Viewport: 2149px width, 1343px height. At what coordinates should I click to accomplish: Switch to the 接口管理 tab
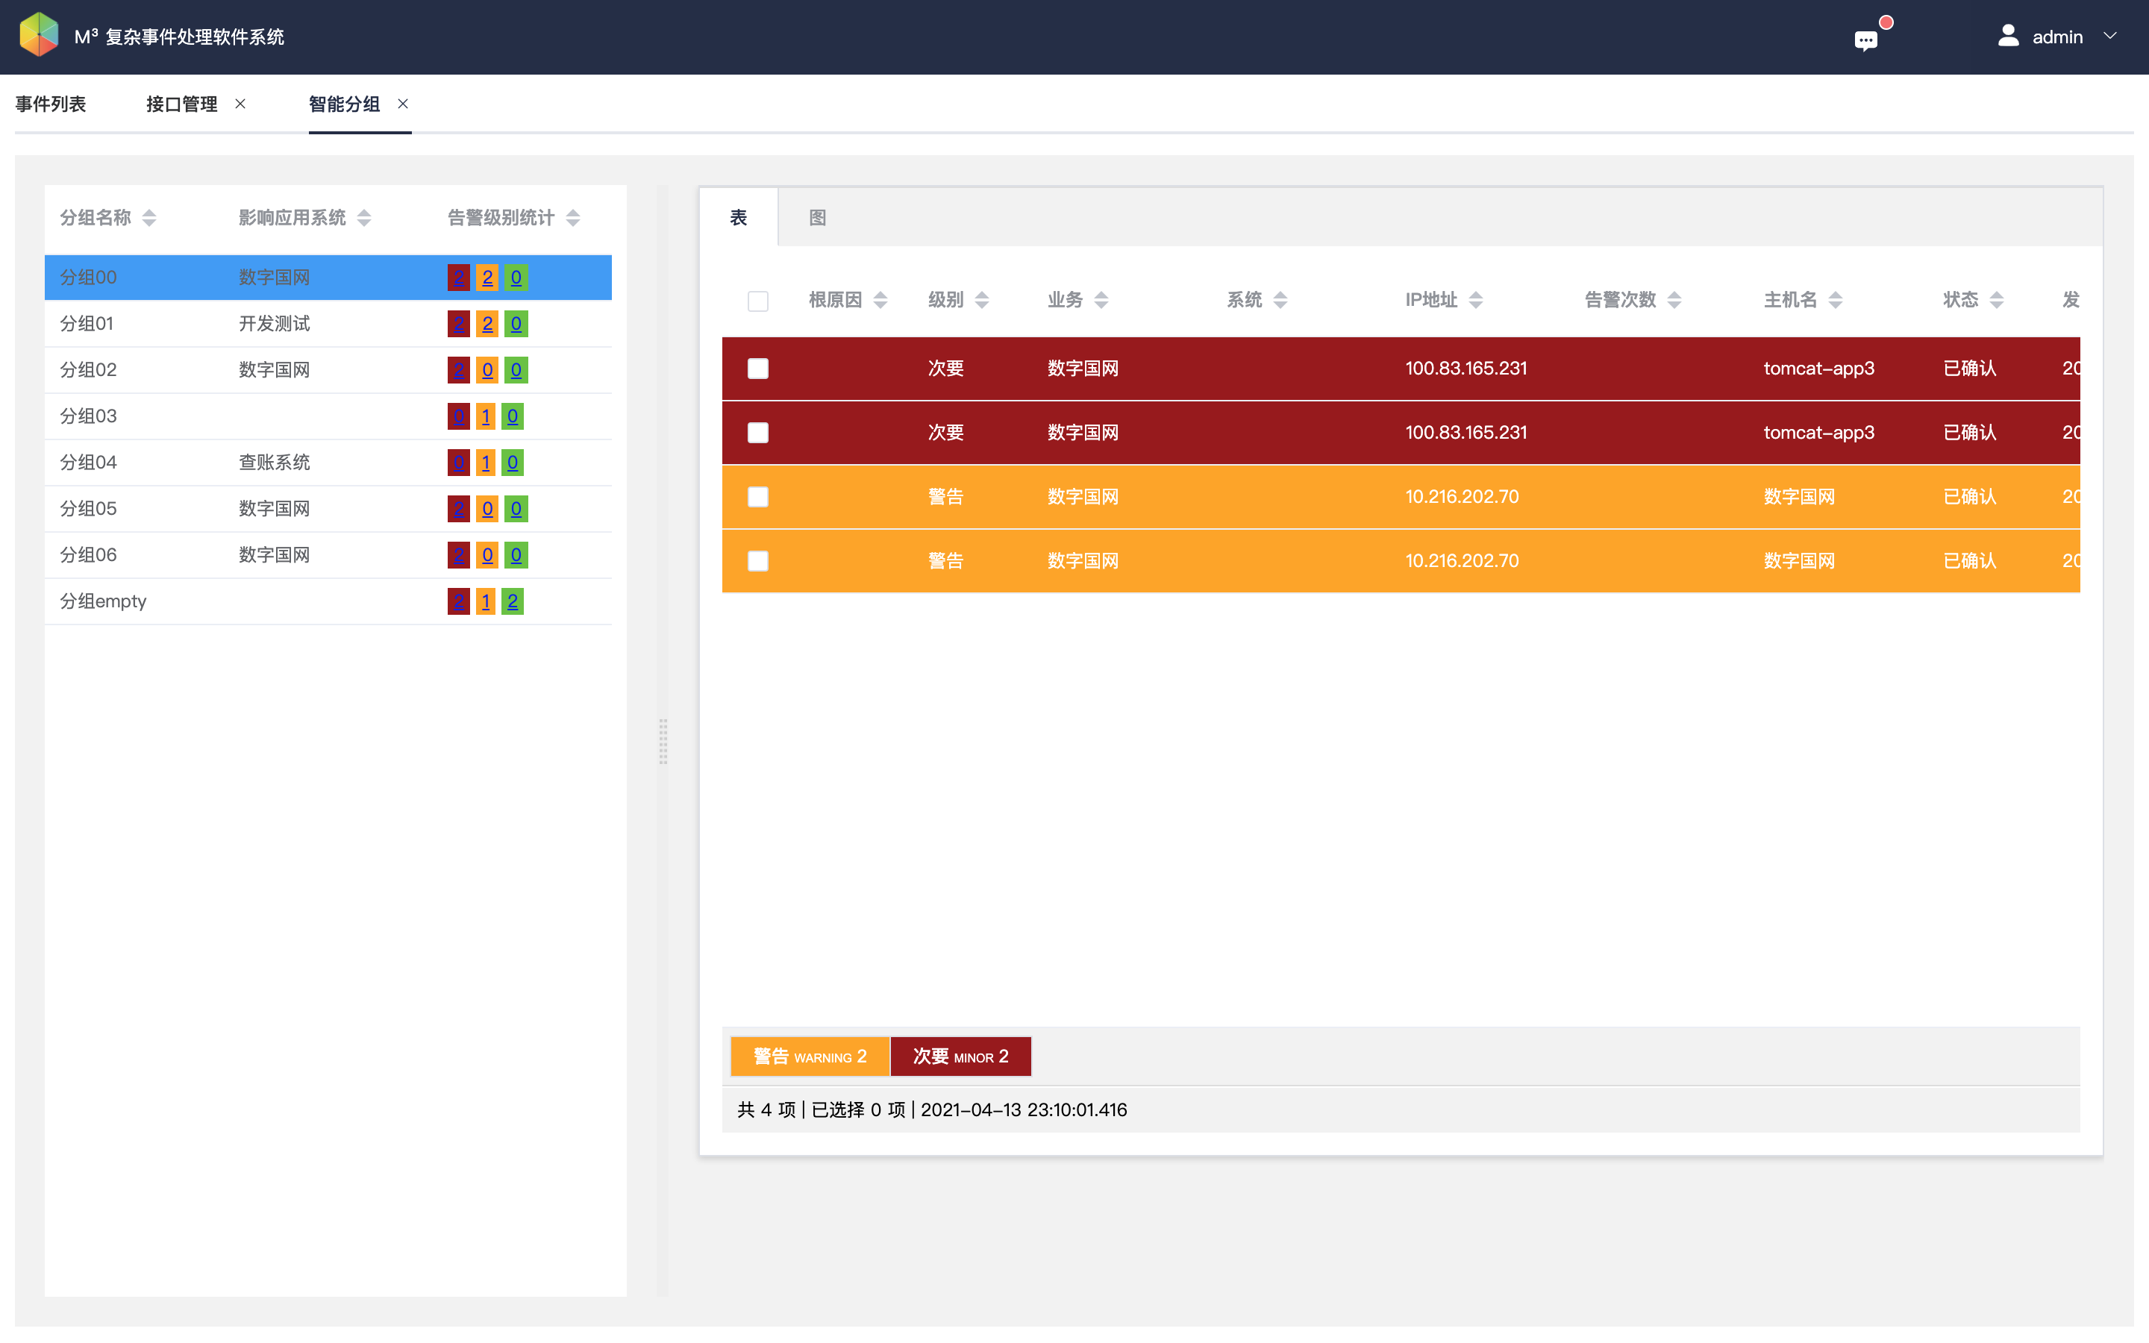182,104
